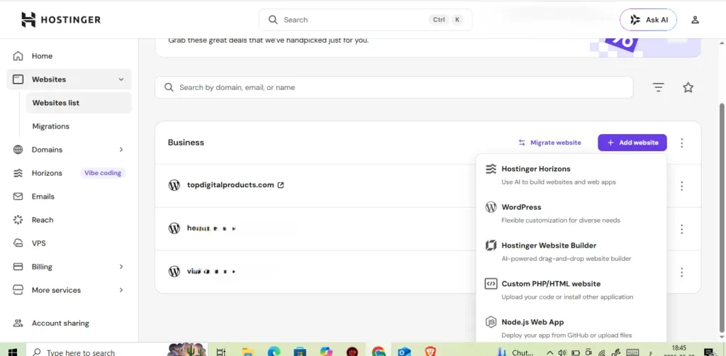
Task: Click the Websites window icon
Action: tap(18, 79)
